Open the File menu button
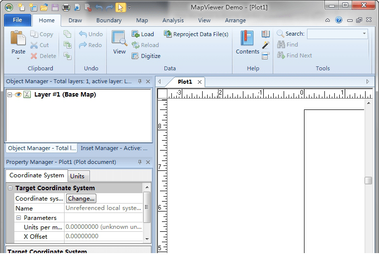The height and width of the screenshot is (263, 379). click(x=17, y=20)
